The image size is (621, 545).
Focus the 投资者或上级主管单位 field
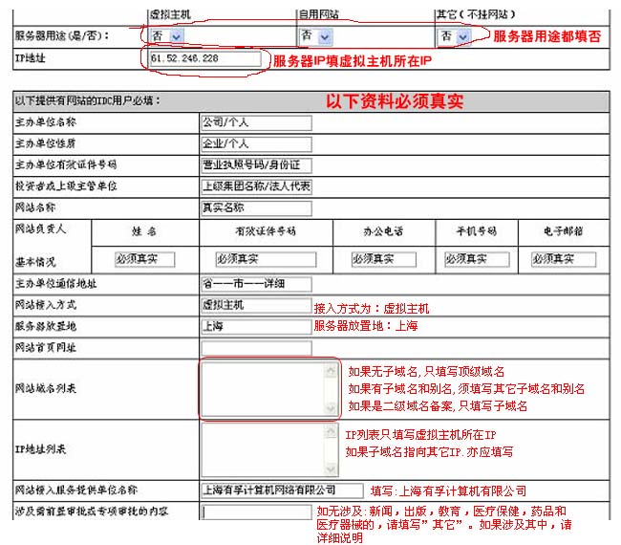pyautogui.click(x=255, y=185)
